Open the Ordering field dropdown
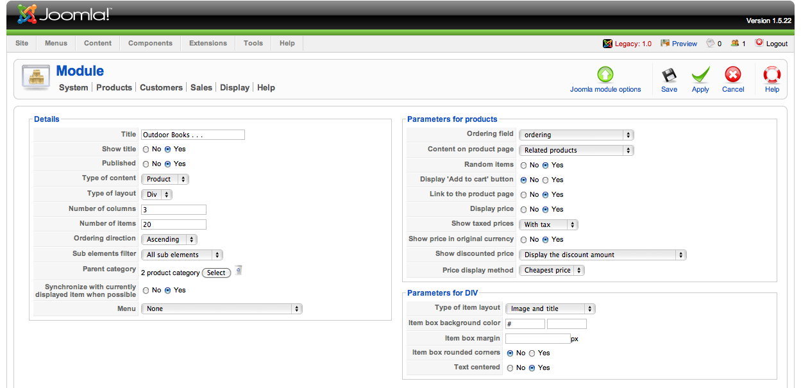The image size is (801, 388). click(575, 135)
